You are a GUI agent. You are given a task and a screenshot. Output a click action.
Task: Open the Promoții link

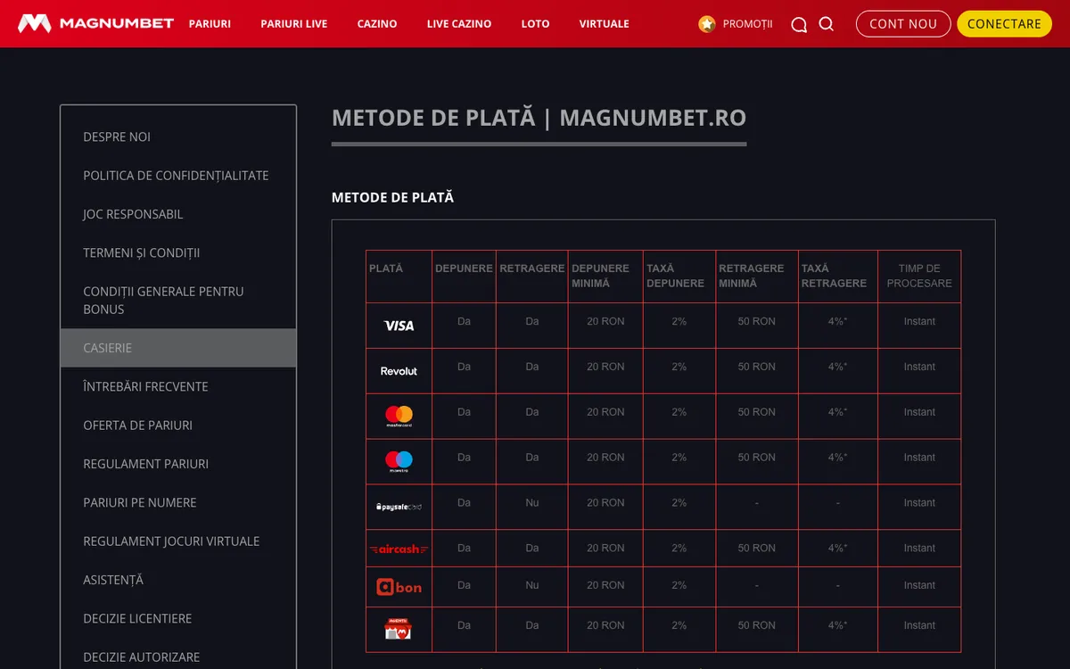pos(747,24)
